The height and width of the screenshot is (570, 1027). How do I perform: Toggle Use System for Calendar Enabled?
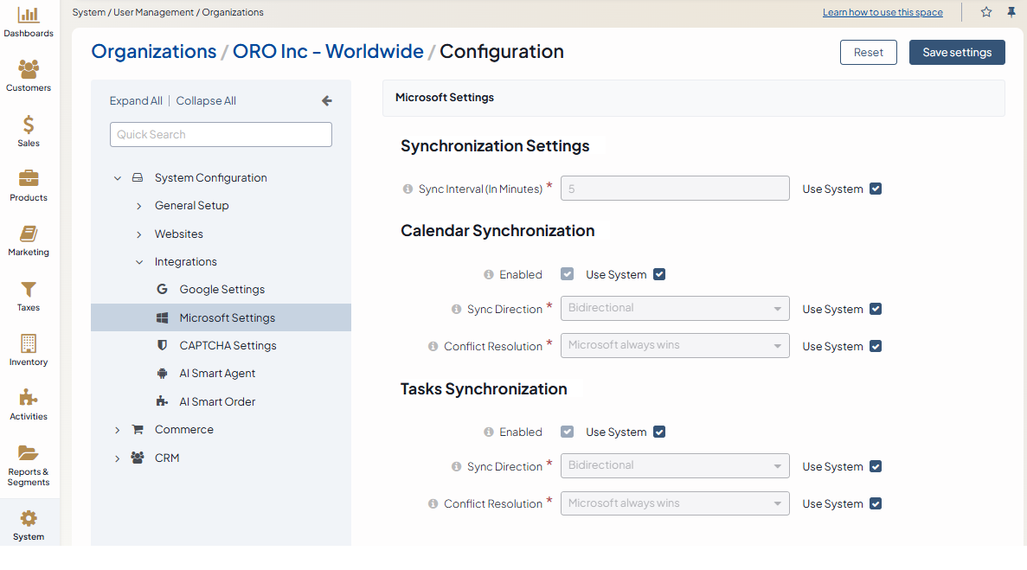coord(659,274)
